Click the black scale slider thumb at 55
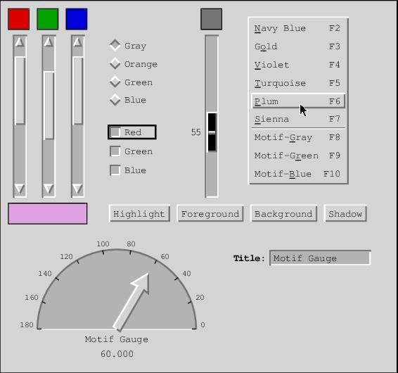Screen dimensions: 398x373 [x=212, y=132]
